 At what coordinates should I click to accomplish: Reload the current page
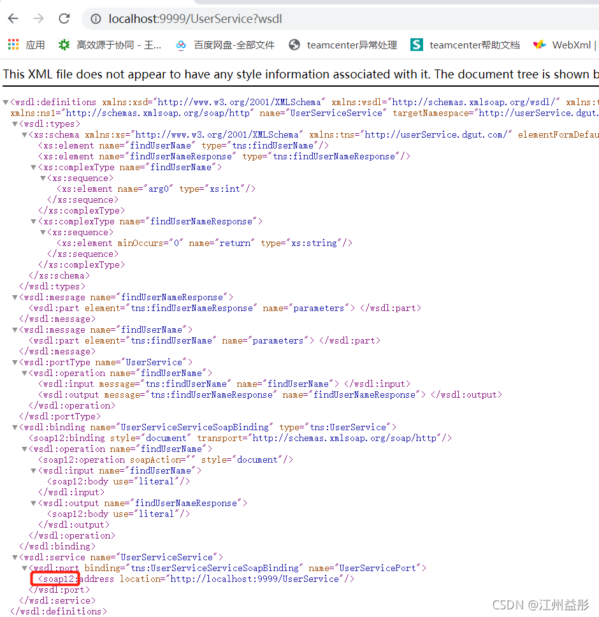click(x=64, y=18)
